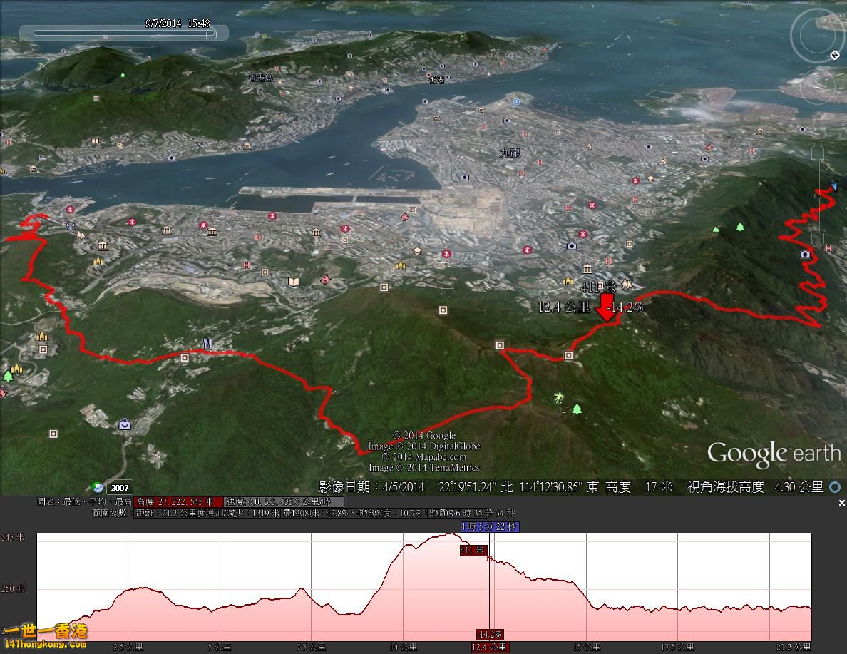Click the 12.4 公里 marker on profile axis

pos(490,647)
